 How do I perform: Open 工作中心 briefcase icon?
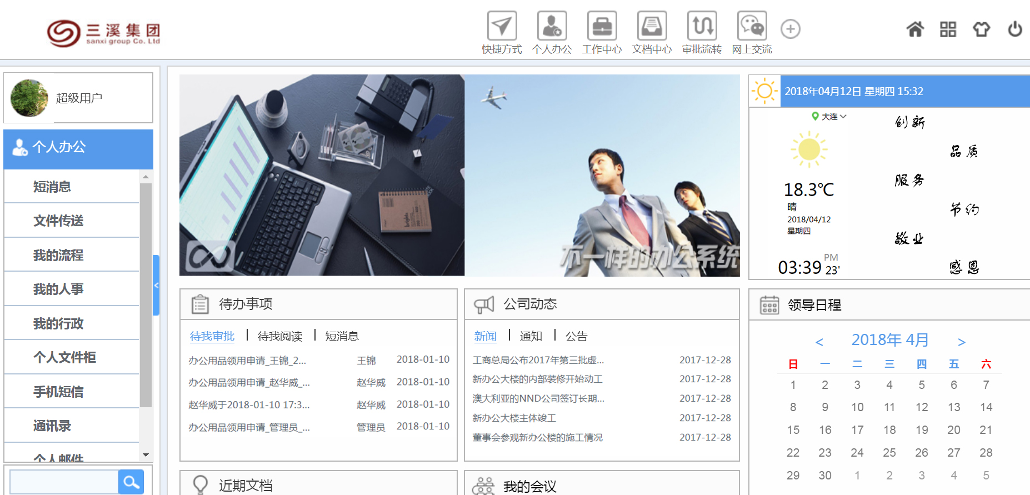pyautogui.click(x=602, y=26)
